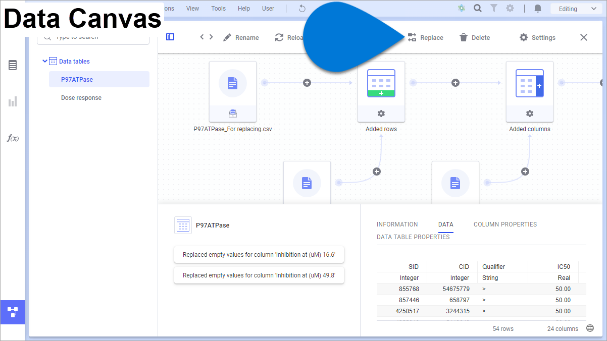Screen dimensions: 607x341
Task: Open the green recommendations icon in the top bar
Action: (x=461, y=8)
